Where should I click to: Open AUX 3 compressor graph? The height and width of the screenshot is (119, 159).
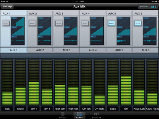(71, 31)
